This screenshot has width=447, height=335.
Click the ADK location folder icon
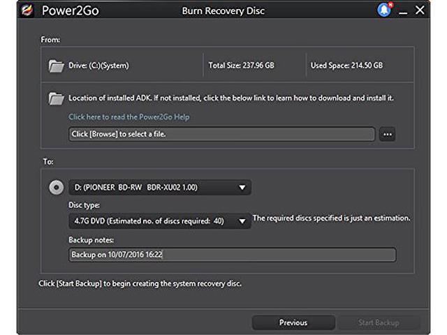57,98
